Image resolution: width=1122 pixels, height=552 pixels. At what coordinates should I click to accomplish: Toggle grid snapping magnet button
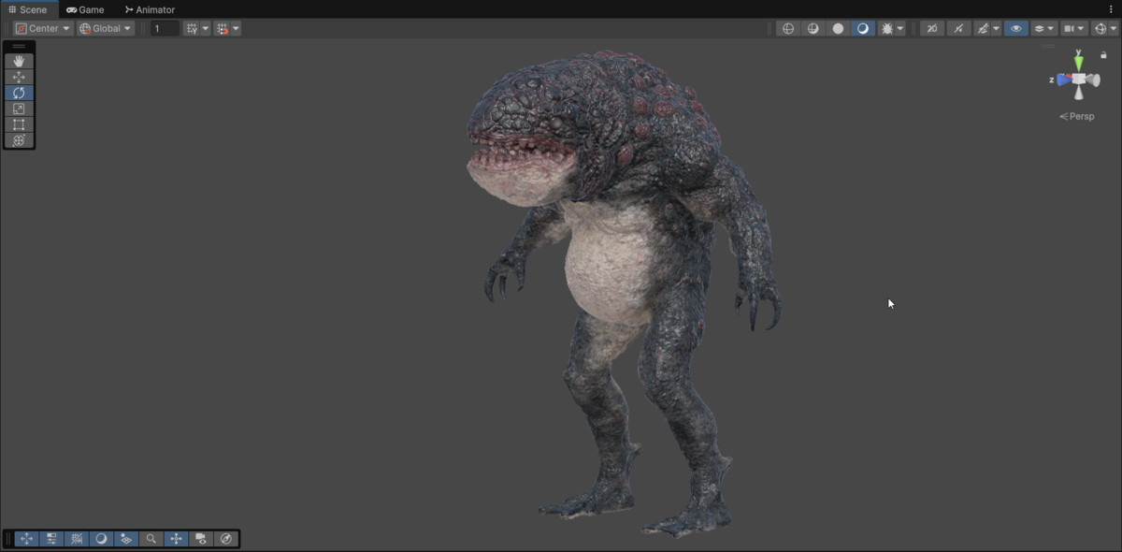(x=223, y=28)
